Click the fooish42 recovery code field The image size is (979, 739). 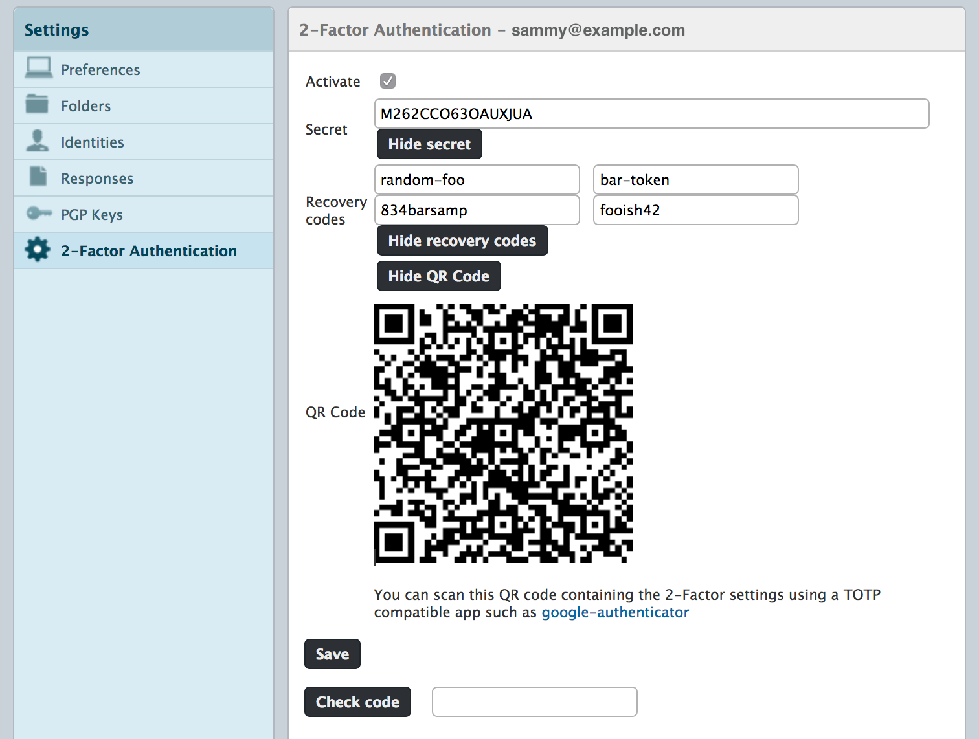[695, 210]
